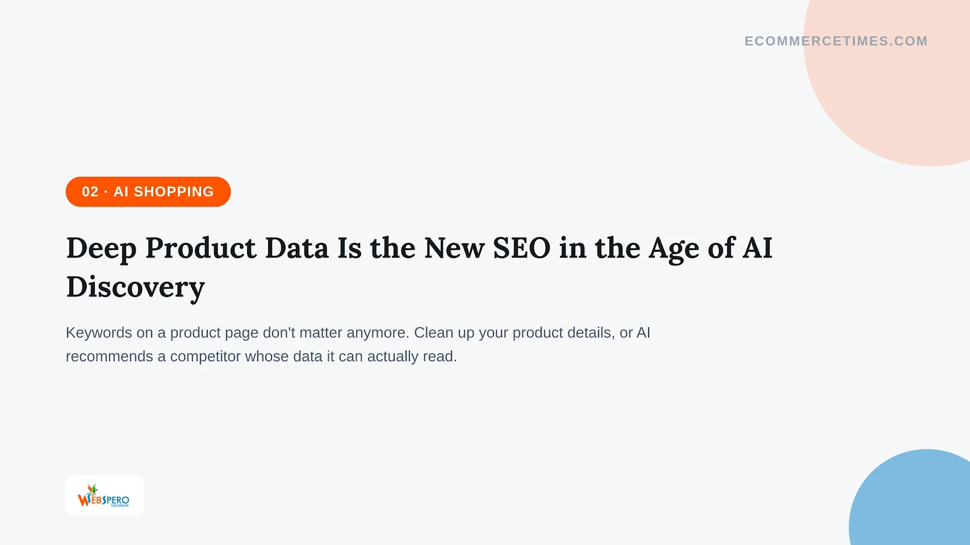Open the ECOMMERCETIMES.COM source label
This screenshot has width=970, height=545.
click(836, 41)
